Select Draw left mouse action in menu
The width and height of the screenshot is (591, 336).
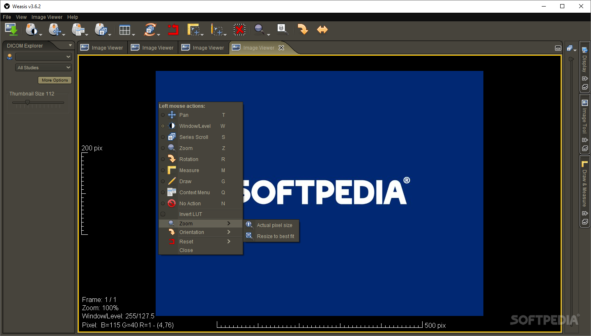pyautogui.click(x=200, y=182)
